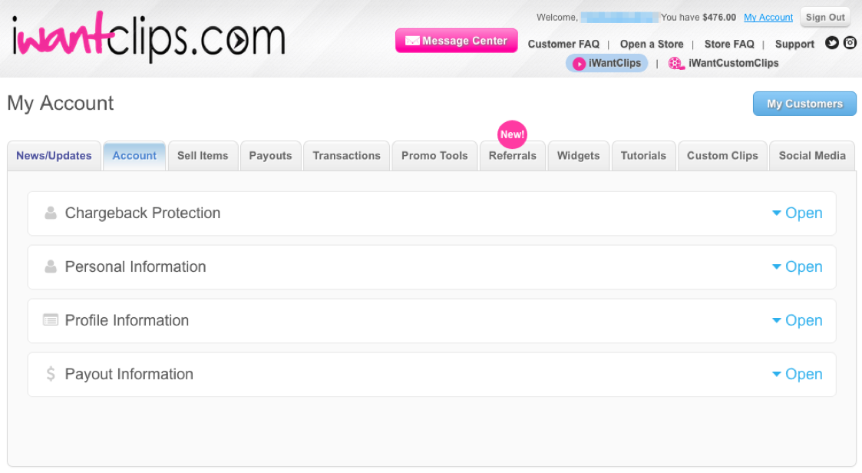Click the Chargeback Protection heading
The image size is (862, 473).
(x=142, y=213)
